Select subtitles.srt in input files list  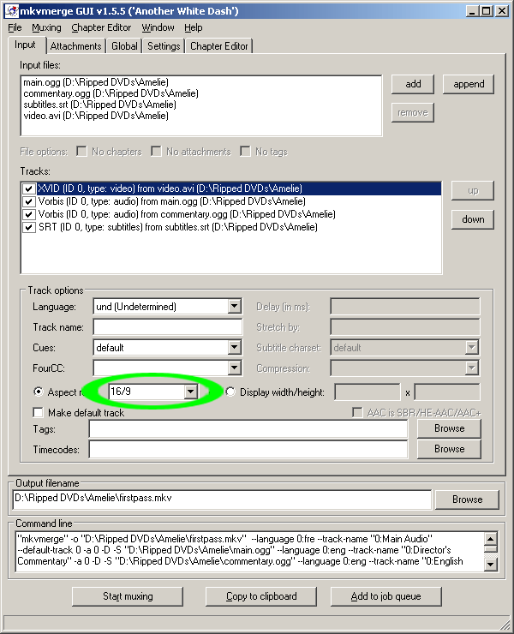[99, 105]
